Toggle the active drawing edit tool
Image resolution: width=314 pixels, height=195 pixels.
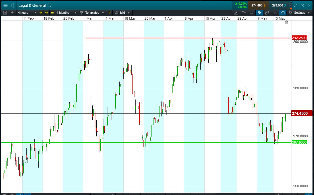point(259,12)
